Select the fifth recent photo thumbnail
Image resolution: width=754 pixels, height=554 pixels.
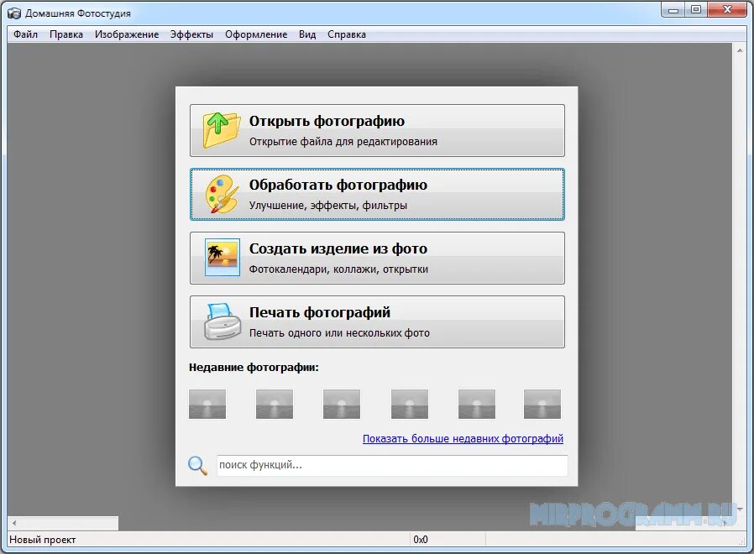477,404
